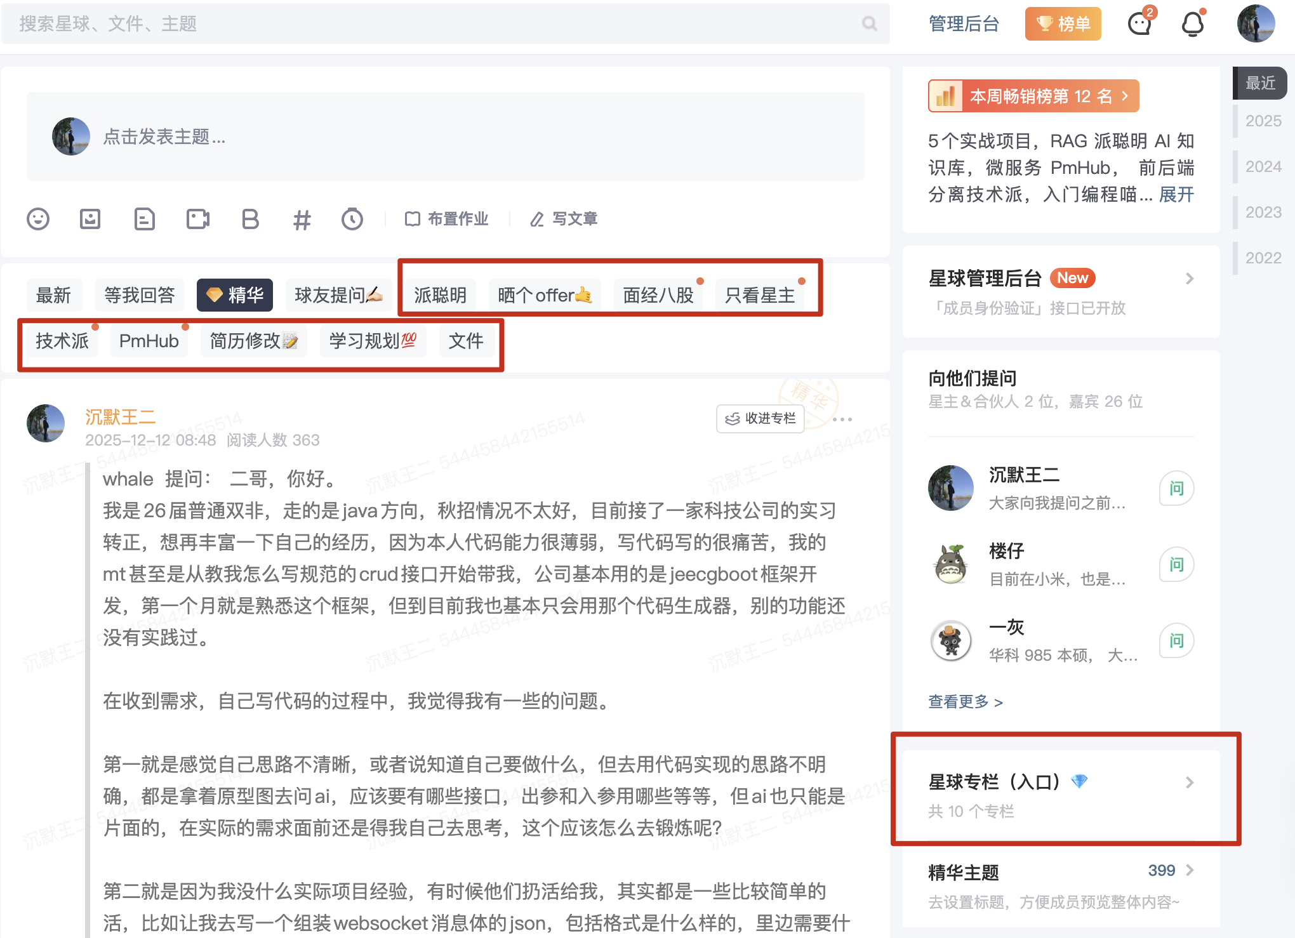The width and height of the screenshot is (1295, 938).
Task: Select the 精华 filter tag
Action: pyautogui.click(x=235, y=295)
